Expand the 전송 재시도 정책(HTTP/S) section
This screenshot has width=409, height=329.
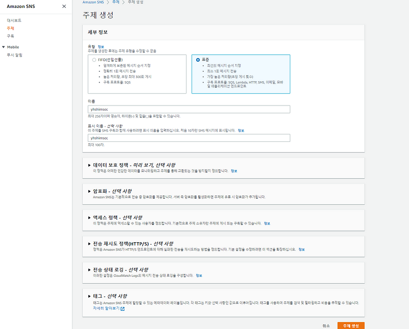coord(89,244)
